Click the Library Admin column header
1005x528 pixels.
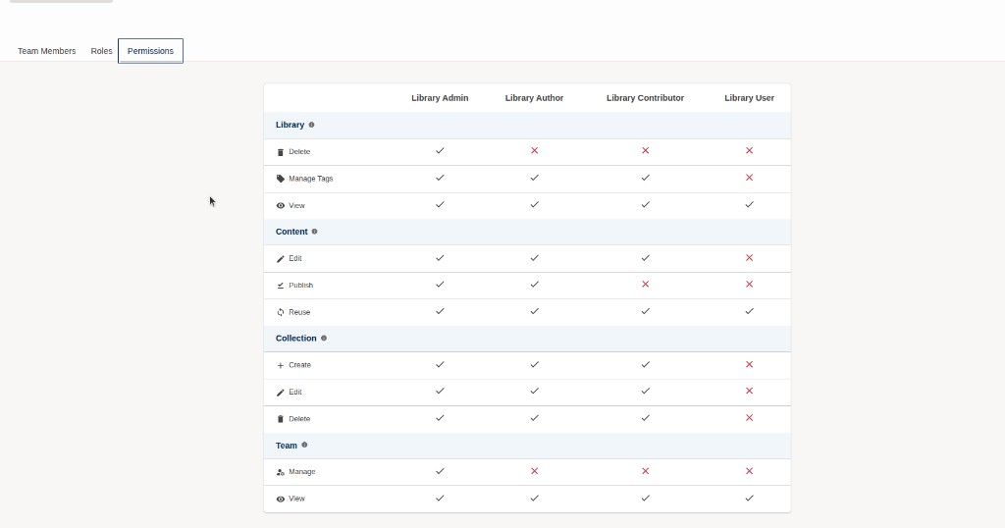[x=440, y=98]
